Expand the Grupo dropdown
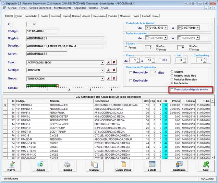 102,78
